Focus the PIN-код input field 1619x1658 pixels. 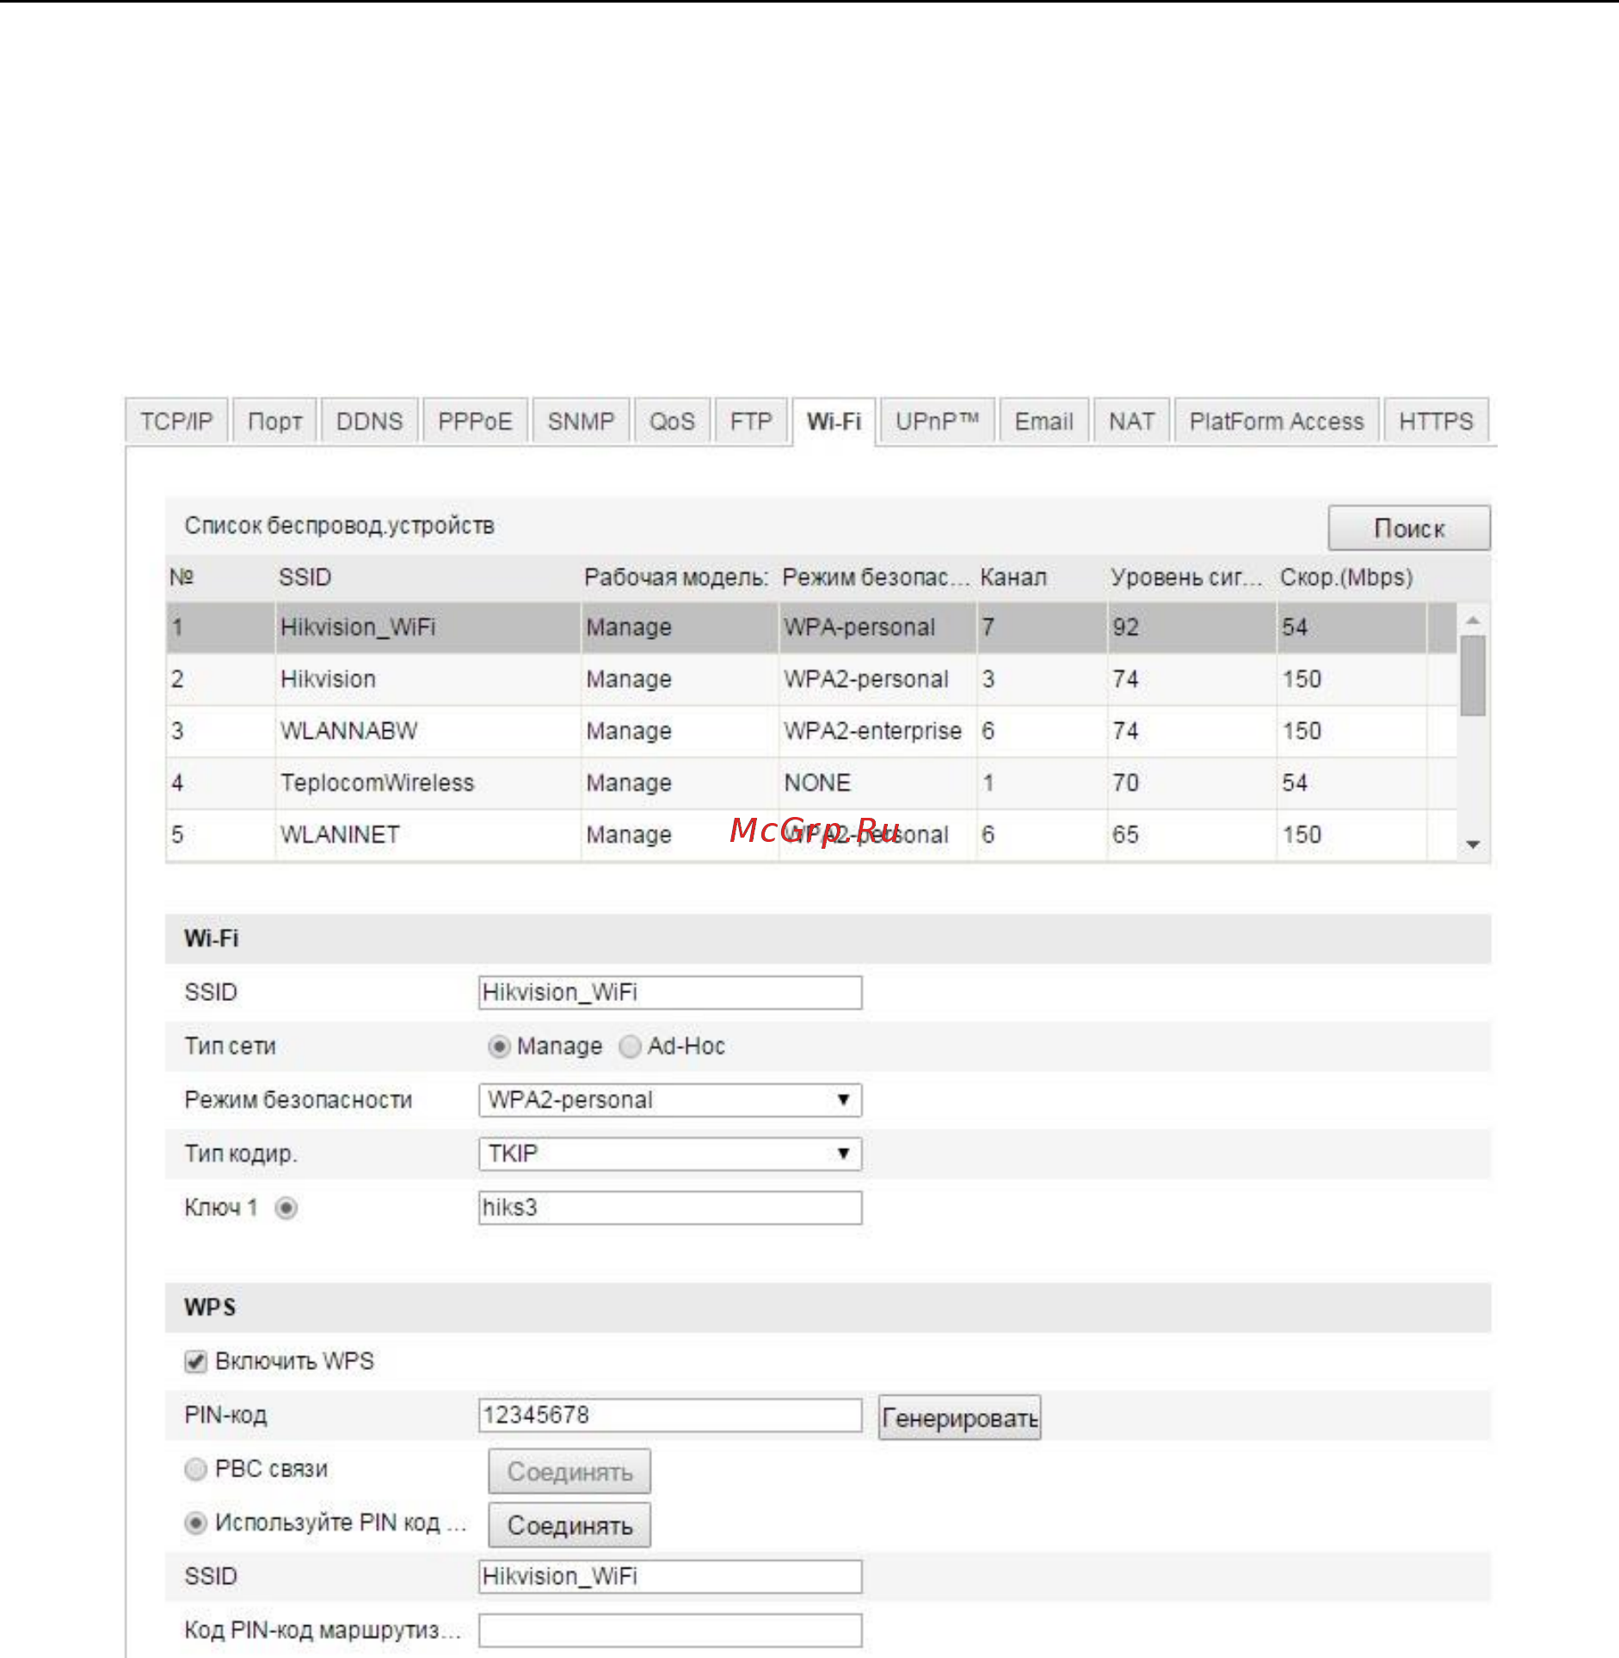pyautogui.click(x=670, y=1415)
